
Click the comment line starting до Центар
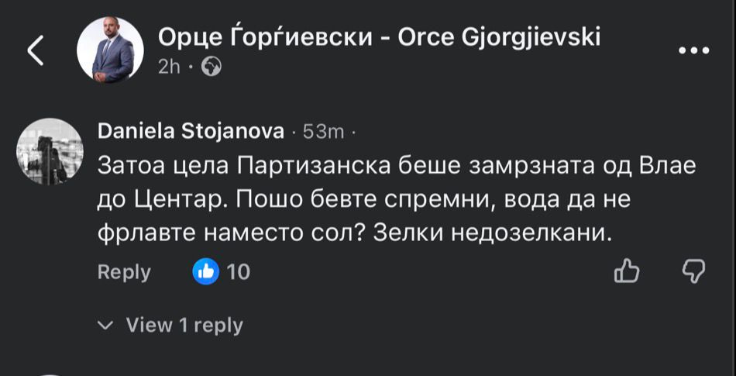(362, 199)
